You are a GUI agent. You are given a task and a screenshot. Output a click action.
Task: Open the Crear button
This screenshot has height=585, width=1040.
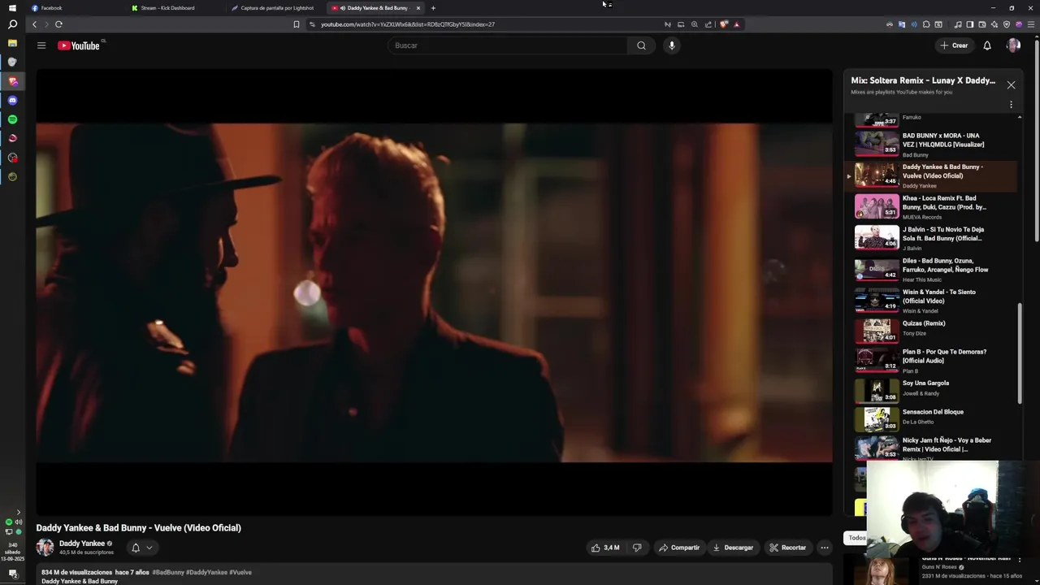[954, 45]
